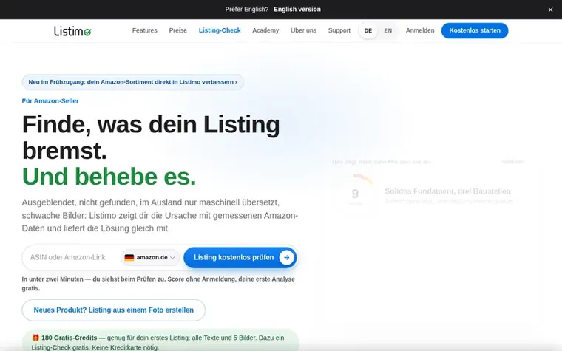Open the amazon.de marketplace dropdown
This screenshot has width=562, height=351.
(150, 257)
